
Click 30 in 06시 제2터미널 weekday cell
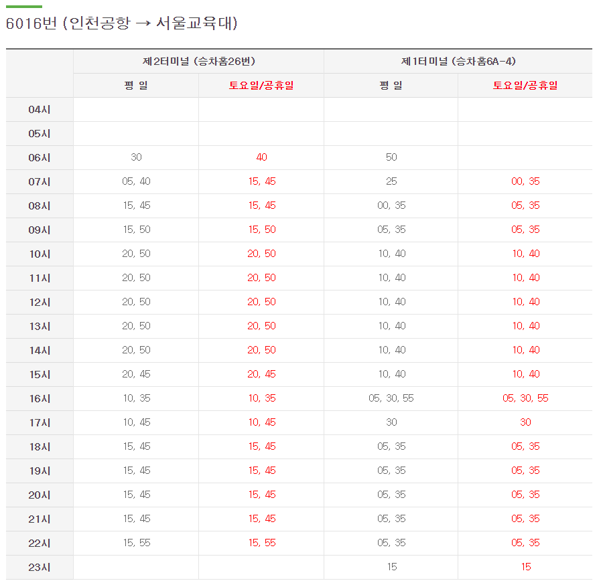pos(136,157)
